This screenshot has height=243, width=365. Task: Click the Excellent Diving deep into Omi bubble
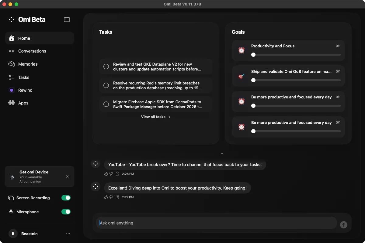[x=177, y=188]
